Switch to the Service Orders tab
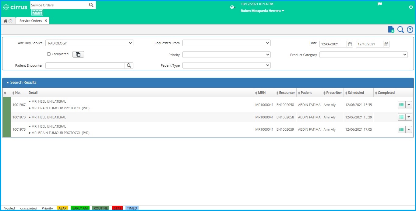The width and height of the screenshot is (416, 211). coord(30,21)
